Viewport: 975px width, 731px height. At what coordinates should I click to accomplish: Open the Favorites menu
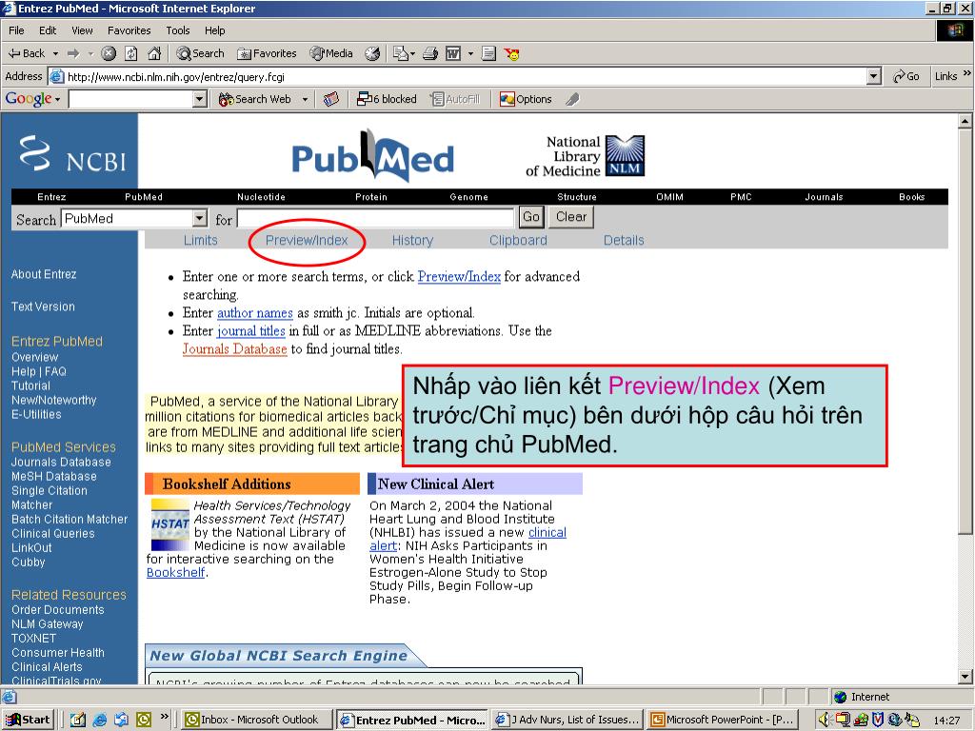[x=129, y=30]
